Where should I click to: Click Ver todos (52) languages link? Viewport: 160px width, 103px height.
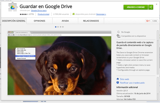(x=130, y=99)
